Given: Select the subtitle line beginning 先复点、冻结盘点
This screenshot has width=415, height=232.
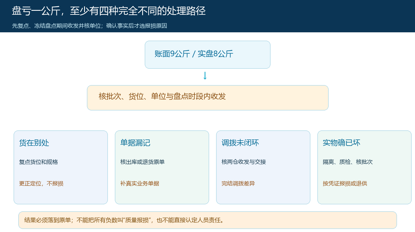Looking at the screenshot, I should click(90, 26).
